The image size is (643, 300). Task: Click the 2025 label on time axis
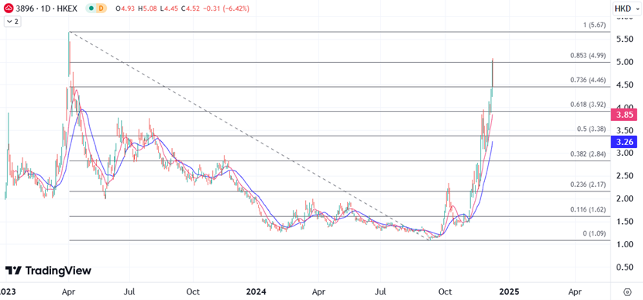509,291
